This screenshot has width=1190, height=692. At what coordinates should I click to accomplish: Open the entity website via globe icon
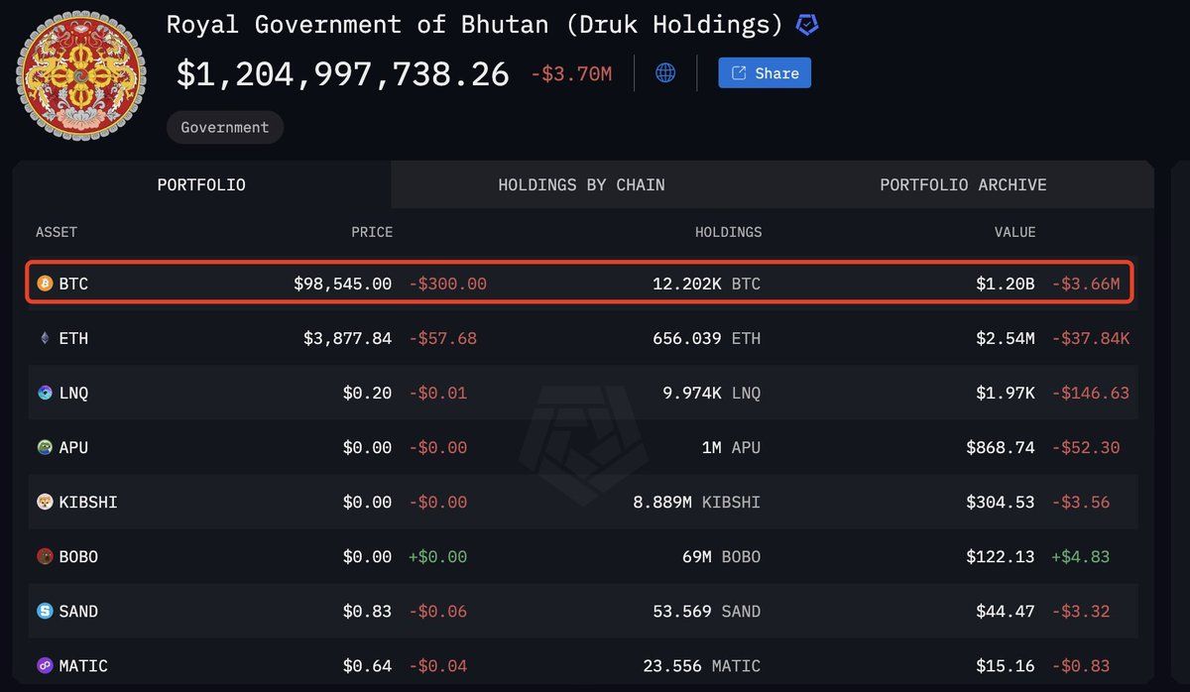[x=663, y=72]
